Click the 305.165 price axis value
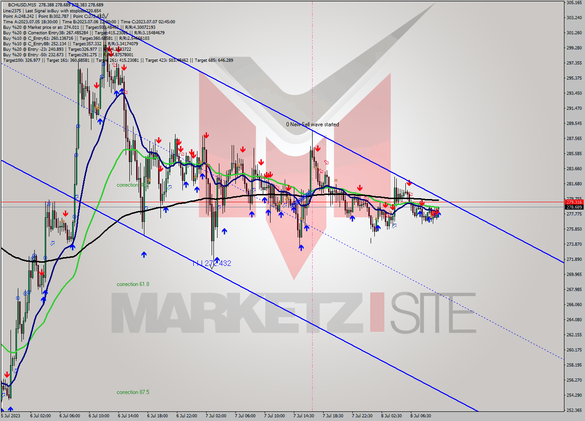Viewport: 585px width, 421px height. click(x=574, y=3)
